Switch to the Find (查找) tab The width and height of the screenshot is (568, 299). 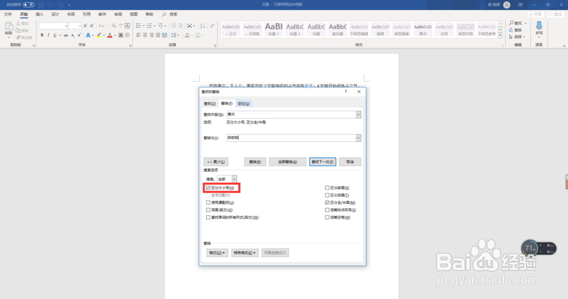pyautogui.click(x=210, y=103)
